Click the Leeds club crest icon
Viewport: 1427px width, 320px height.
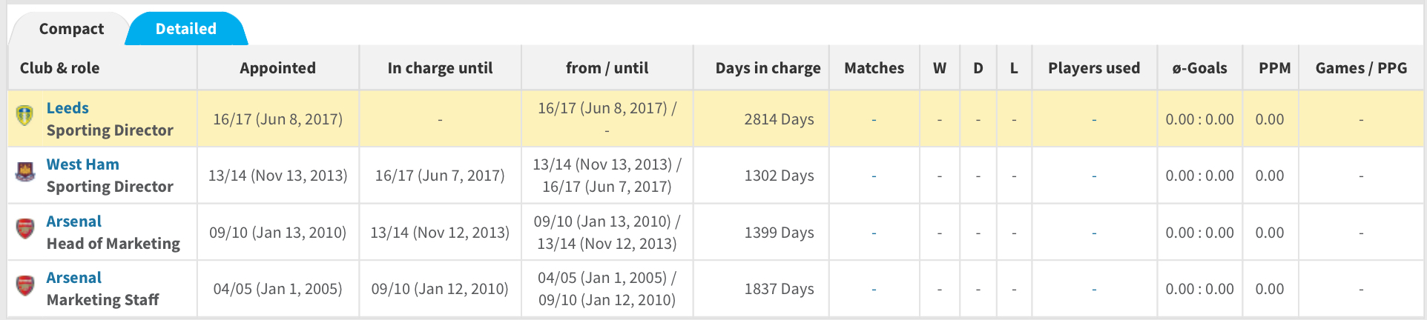click(x=24, y=116)
